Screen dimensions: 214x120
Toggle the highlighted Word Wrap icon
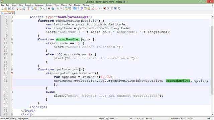pos(75,9)
